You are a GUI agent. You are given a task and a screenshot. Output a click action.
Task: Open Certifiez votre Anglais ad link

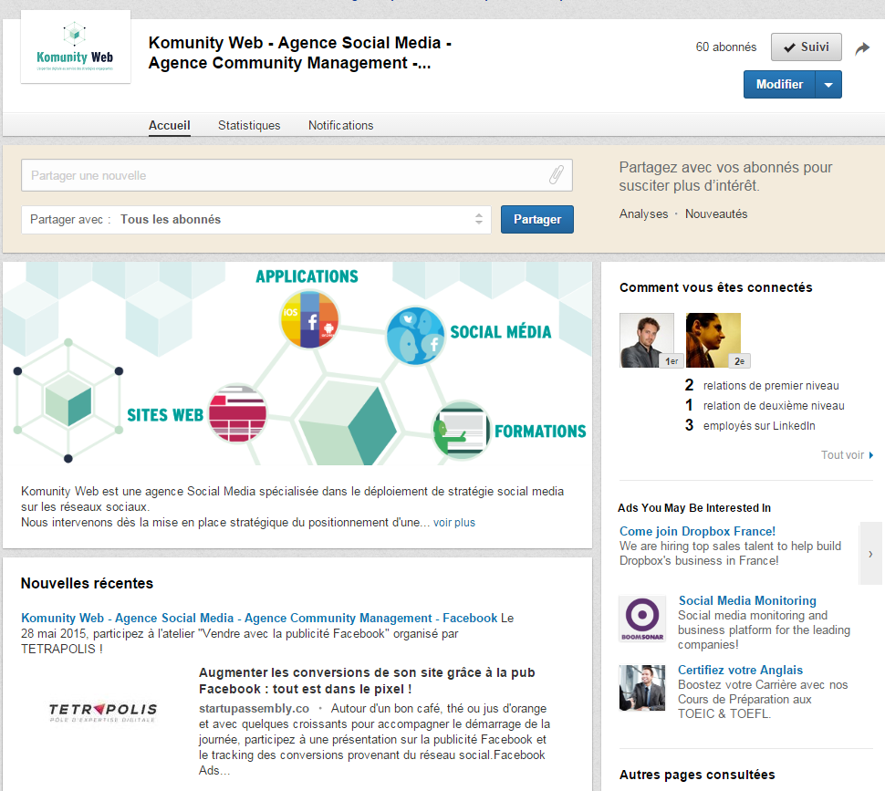tap(741, 670)
